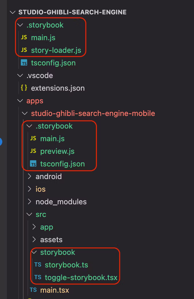Viewport: 194px width, 299px height.
Task: Expand the assets folder
Action: [x=34, y=240]
